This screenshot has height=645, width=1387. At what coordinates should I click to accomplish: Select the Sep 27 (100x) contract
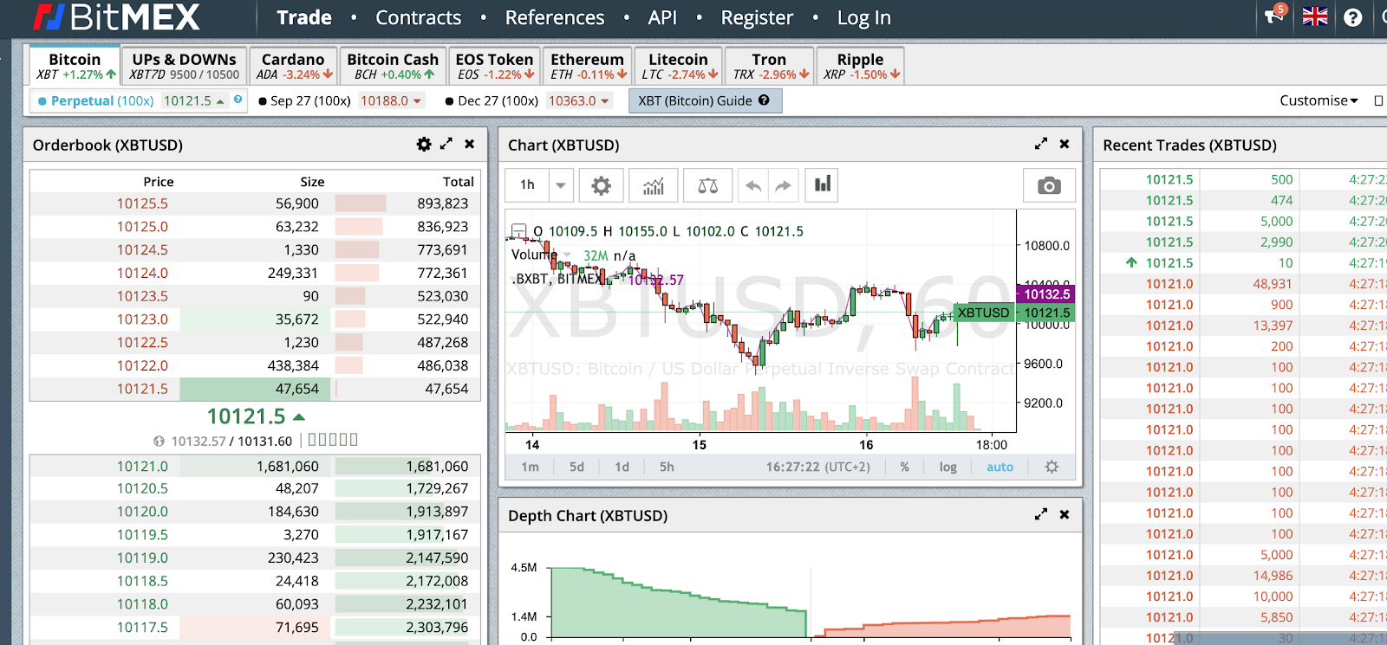(x=304, y=101)
